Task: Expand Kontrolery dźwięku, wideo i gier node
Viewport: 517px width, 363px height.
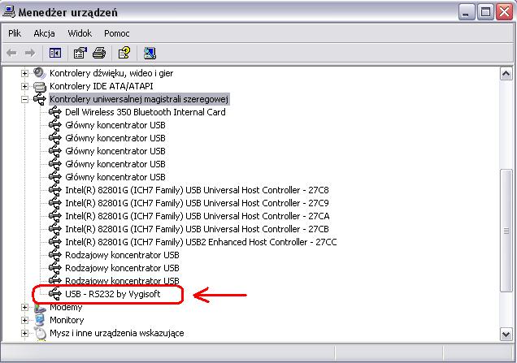Action: pos(24,73)
